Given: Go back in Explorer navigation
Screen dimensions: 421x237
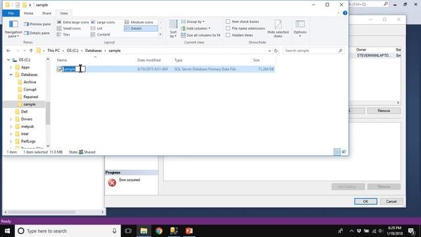Looking at the screenshot, I should click(9, 51).
